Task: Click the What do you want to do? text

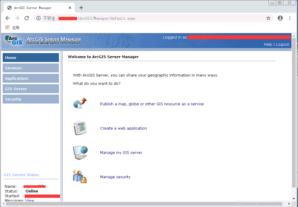Action: pyautogui.click(x=97, y=84)
